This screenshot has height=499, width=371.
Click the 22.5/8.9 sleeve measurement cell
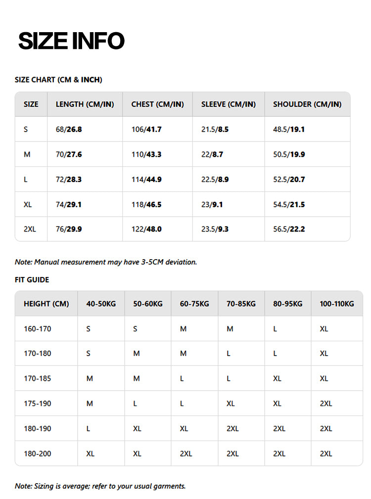pos(215,180)
